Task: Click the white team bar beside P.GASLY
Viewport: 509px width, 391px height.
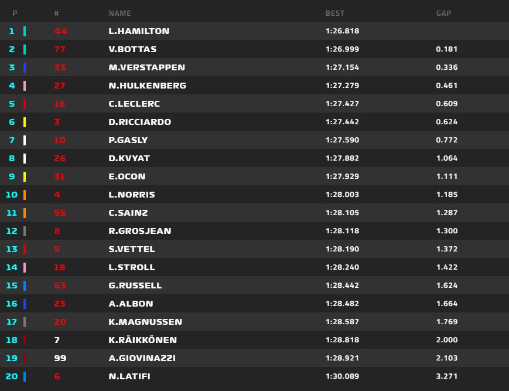Action: pos(25,140)
